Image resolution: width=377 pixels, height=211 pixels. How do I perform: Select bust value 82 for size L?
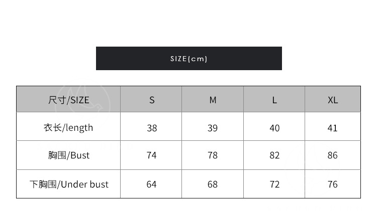pos(274,155)
